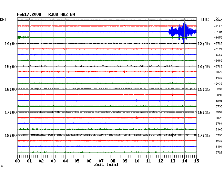Click the "11" minute tick label
The height and width of the screenshot is (170, 224).
tap(149, 161)
